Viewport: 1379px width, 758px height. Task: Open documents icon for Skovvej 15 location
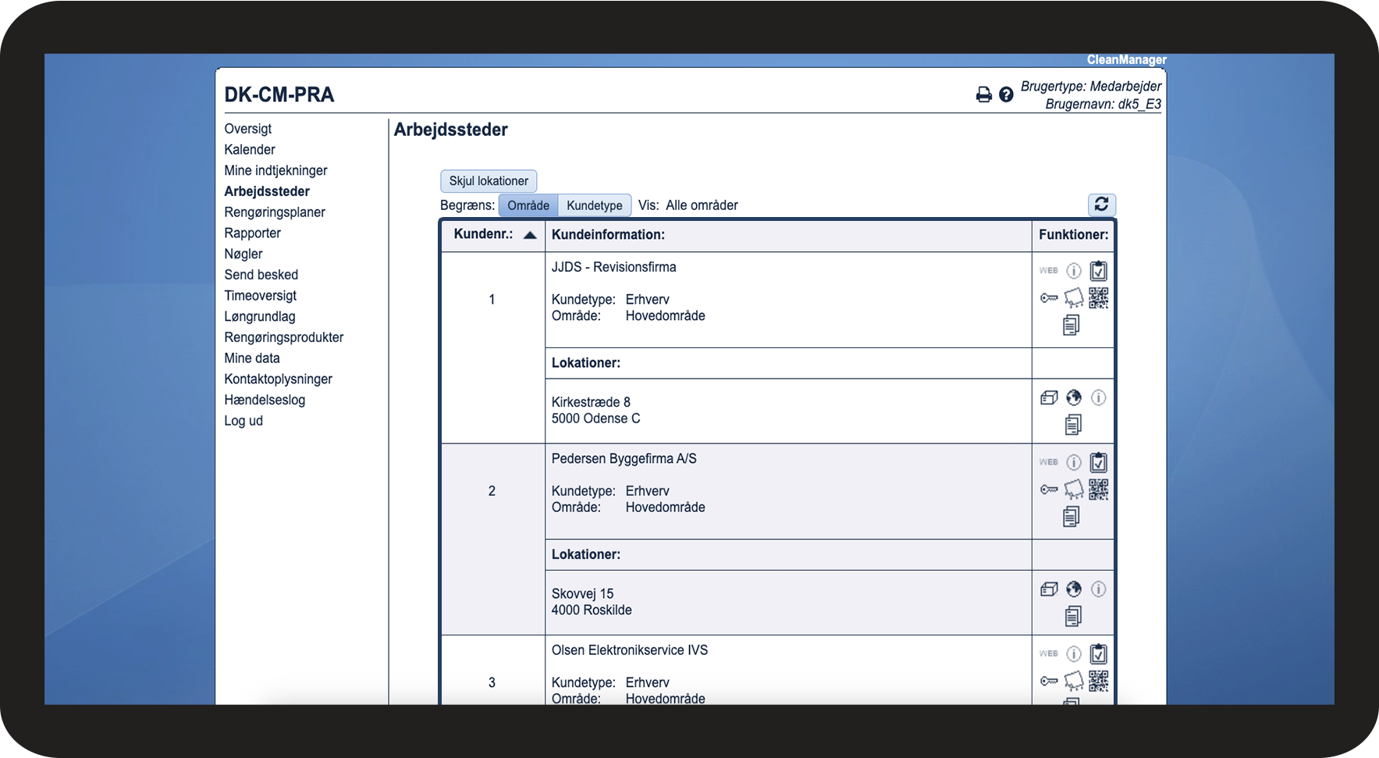1073,616
